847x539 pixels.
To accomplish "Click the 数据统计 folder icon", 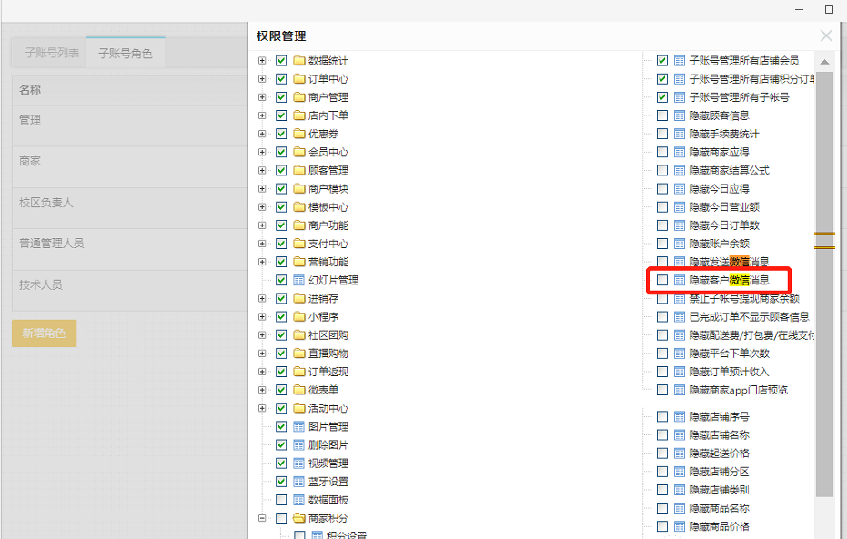I will pyautogui.click(x=299, y=61).
